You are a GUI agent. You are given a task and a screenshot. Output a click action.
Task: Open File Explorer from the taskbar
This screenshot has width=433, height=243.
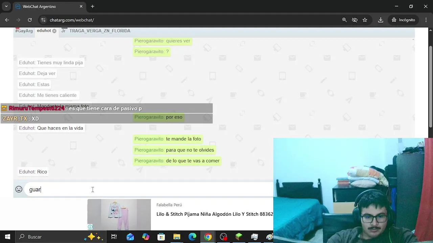(x=177, y=237)
